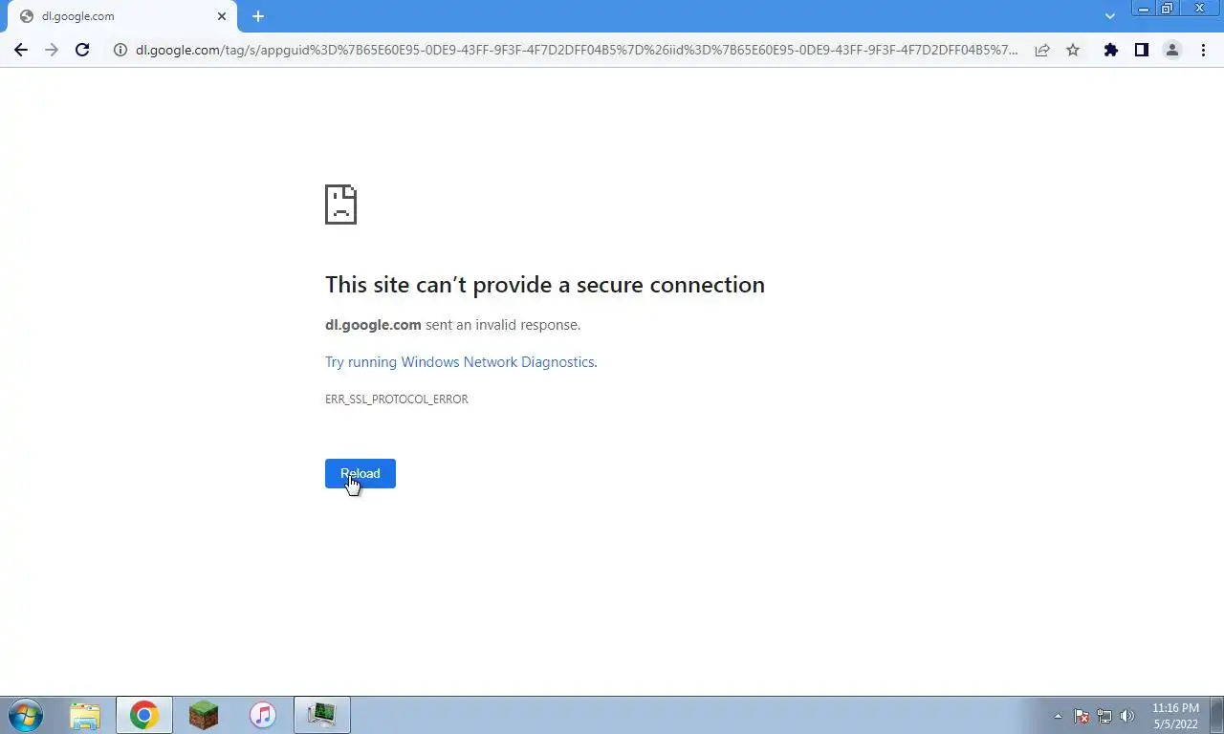
Task: Open iTunes from the taskbar
Action: (263, 715)
